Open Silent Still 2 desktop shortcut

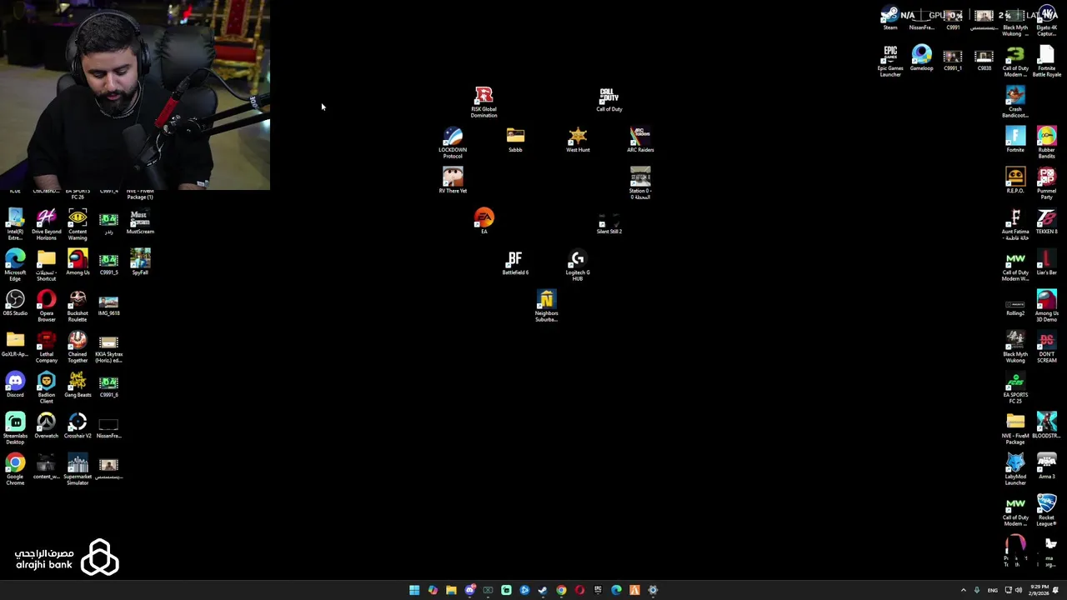[x=609, y=222]
